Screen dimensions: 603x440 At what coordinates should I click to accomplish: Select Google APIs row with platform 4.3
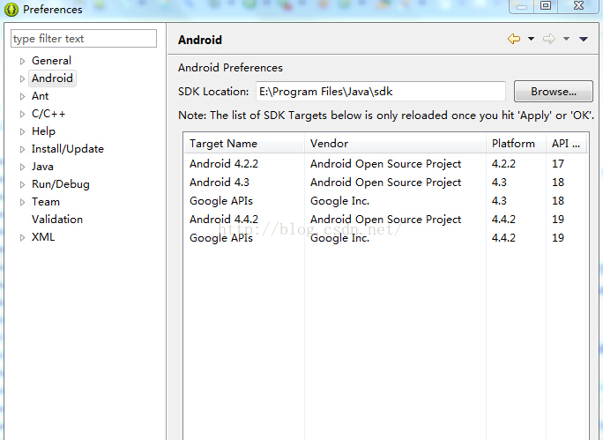click(x=385, y=201)
